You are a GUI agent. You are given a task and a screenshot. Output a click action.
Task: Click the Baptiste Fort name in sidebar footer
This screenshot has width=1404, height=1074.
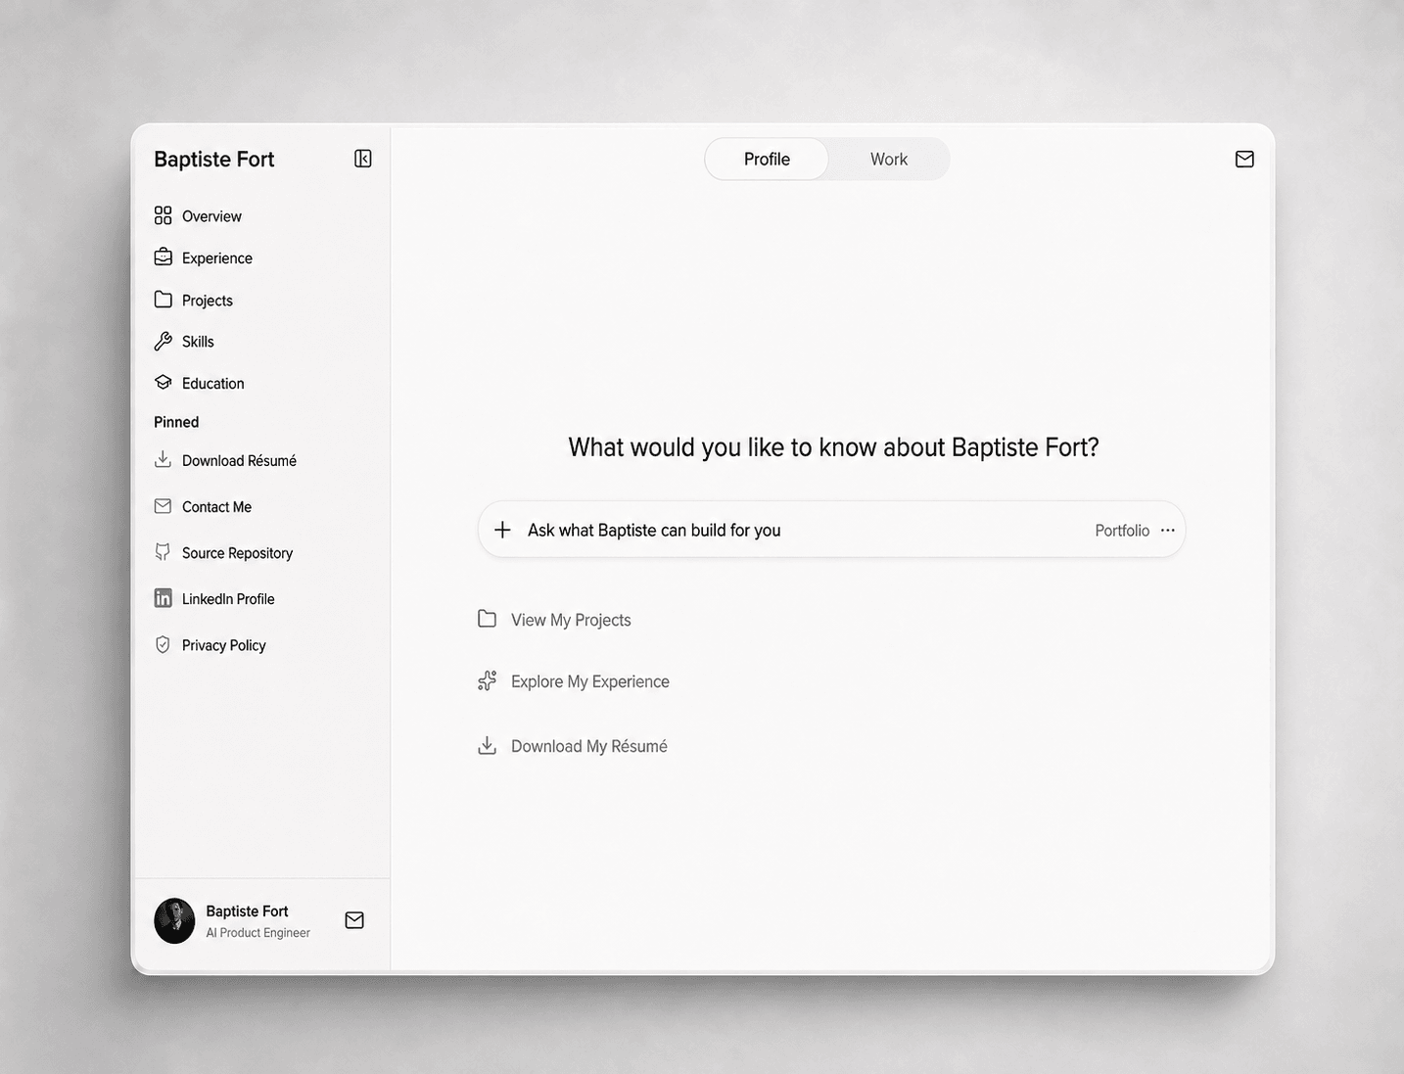247,911
